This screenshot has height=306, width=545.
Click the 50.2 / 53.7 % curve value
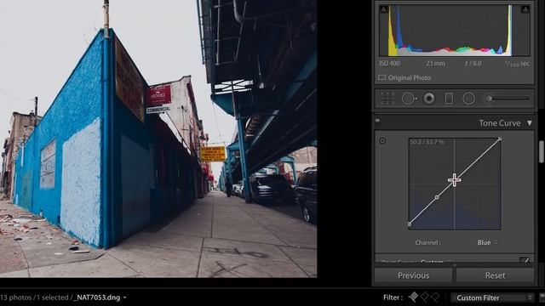point(427,142)
